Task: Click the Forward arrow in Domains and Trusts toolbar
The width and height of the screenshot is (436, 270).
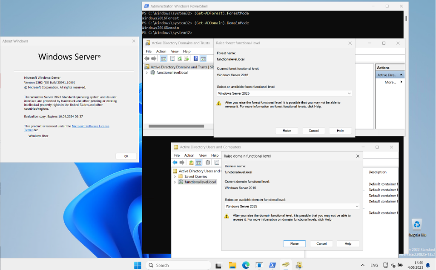Action: coord(154,58)
